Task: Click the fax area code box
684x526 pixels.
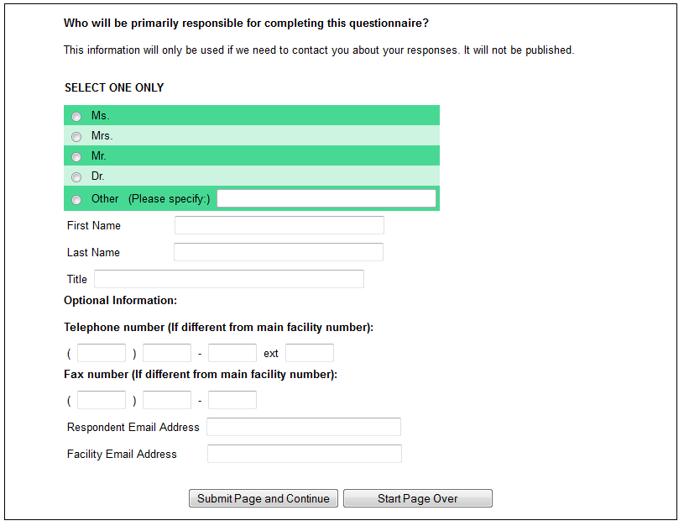Action: (102, 400)
